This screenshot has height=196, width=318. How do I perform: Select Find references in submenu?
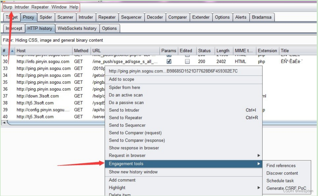tap(287, 165)
